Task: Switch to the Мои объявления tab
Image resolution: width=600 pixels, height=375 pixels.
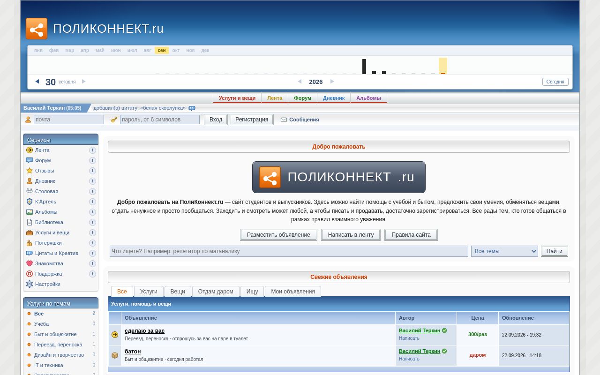Action: pyautogui.click(x=293, y=292)
